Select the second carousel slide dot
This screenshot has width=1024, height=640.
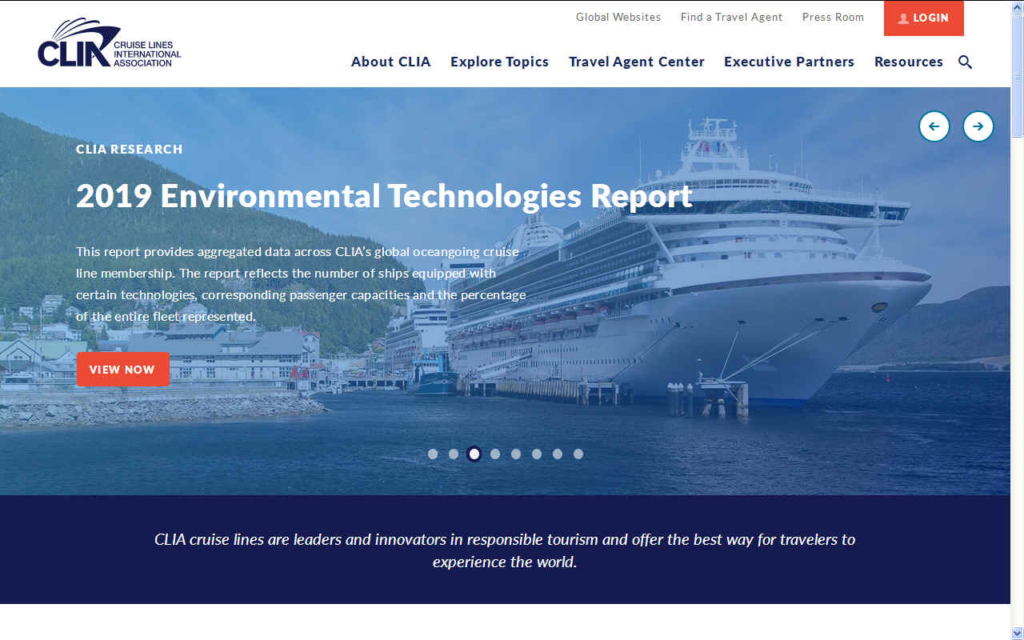[x=454, y=454]
